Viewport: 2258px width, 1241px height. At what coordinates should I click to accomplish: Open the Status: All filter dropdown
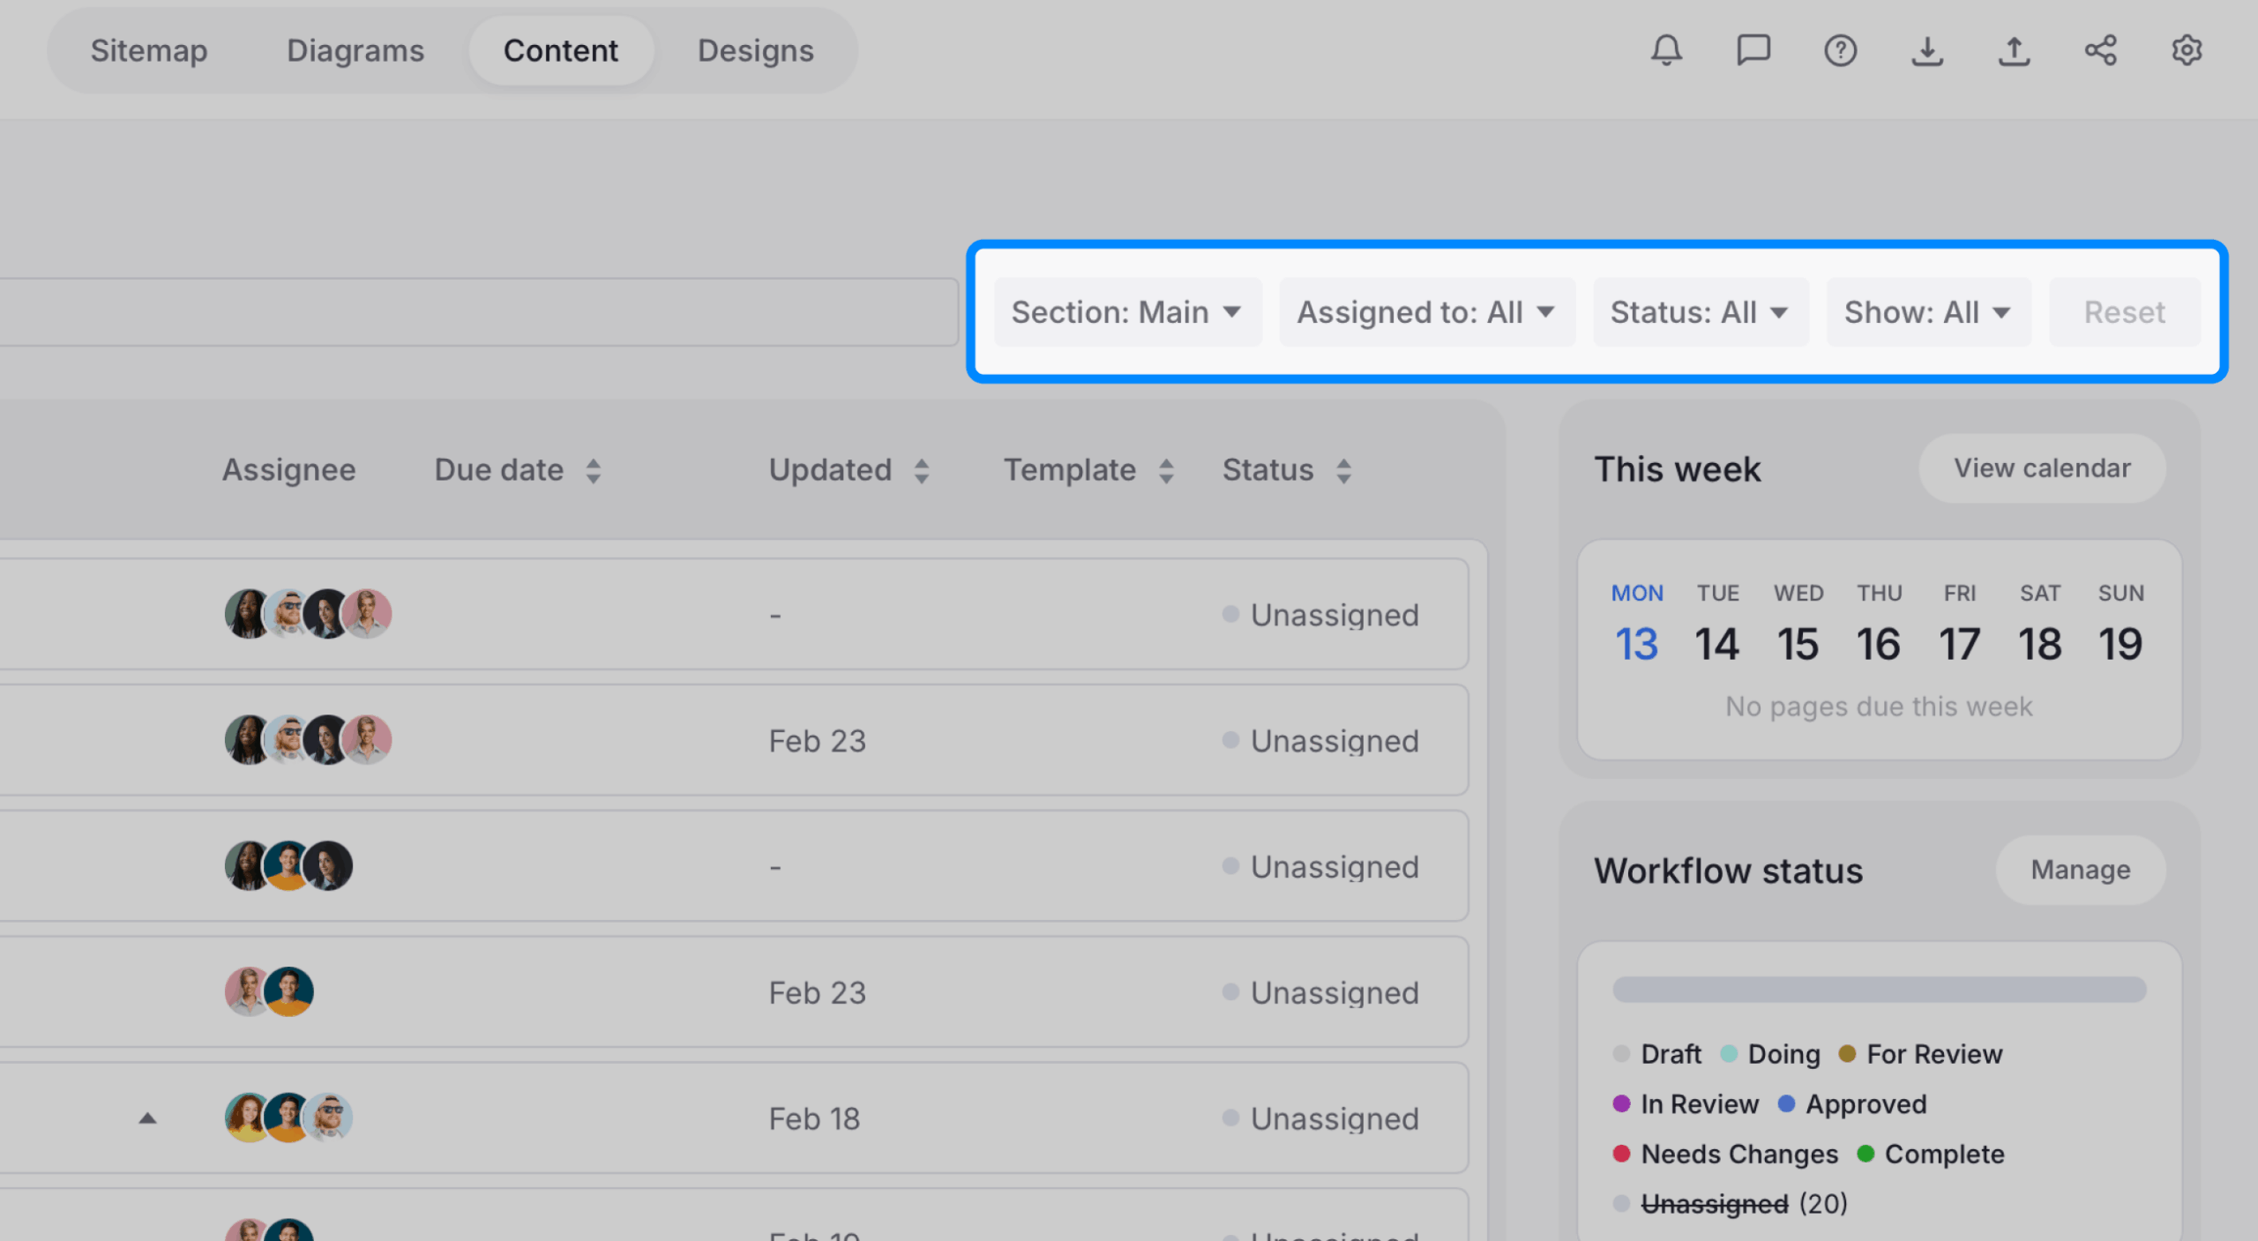(x=1700, y=312)
